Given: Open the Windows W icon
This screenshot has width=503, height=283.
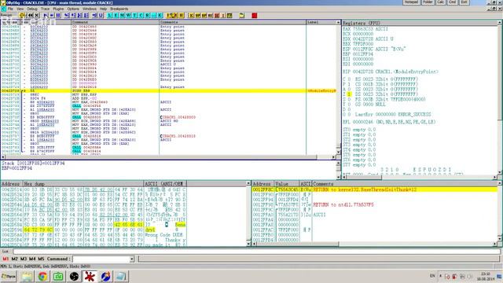Looking at the screenshot, I should coord(128,15).
